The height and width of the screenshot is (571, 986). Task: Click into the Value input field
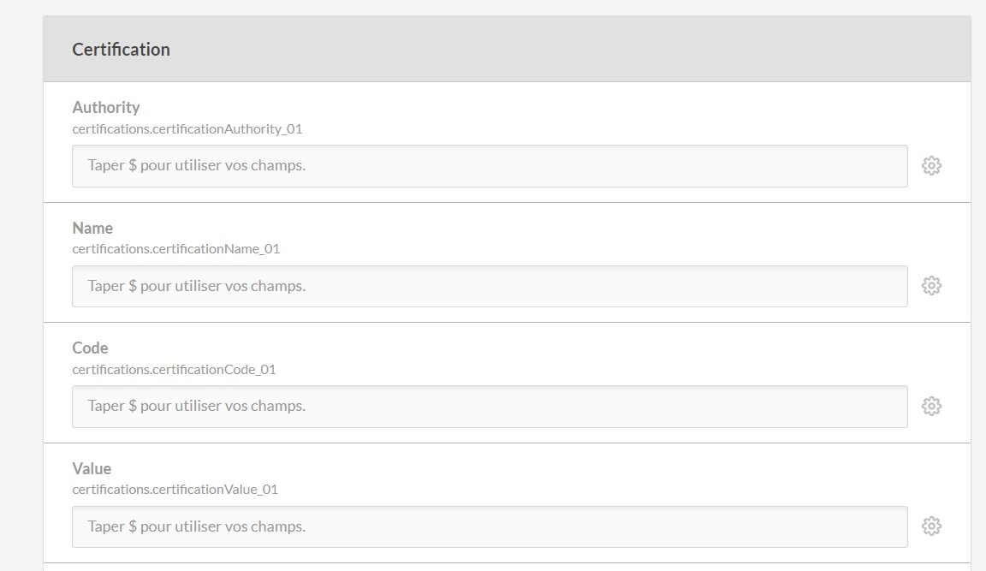pyautogui.click(x=490, y=526)
